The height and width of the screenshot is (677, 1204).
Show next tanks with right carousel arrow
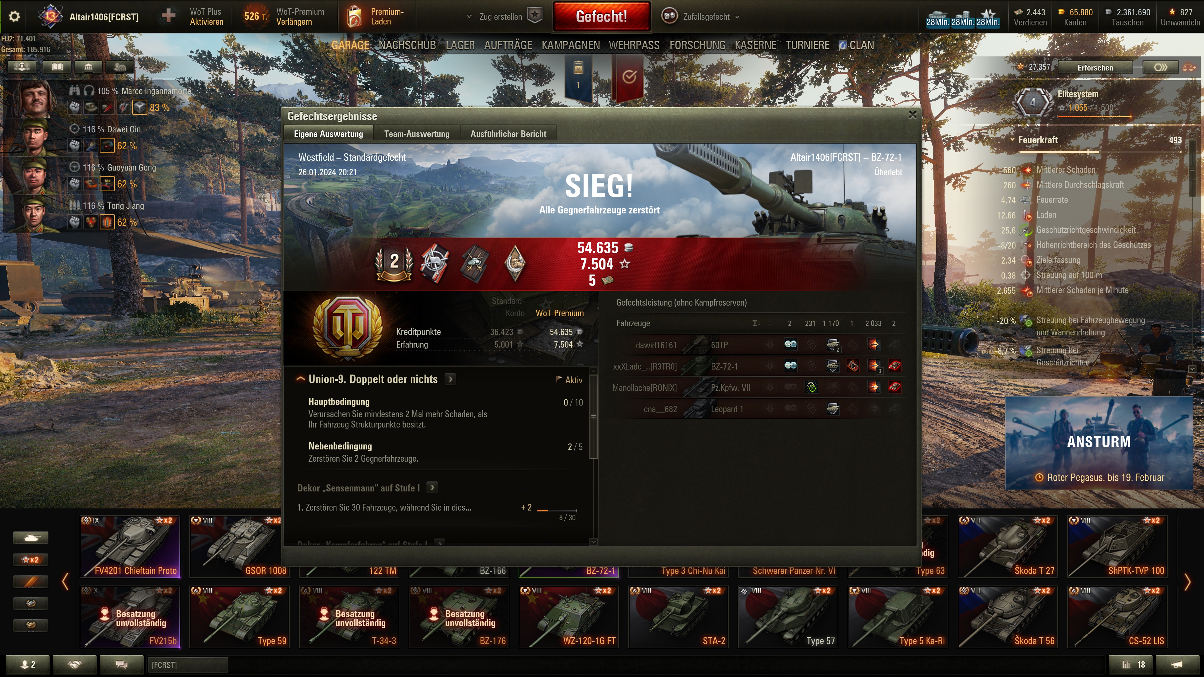point(1187,582)
